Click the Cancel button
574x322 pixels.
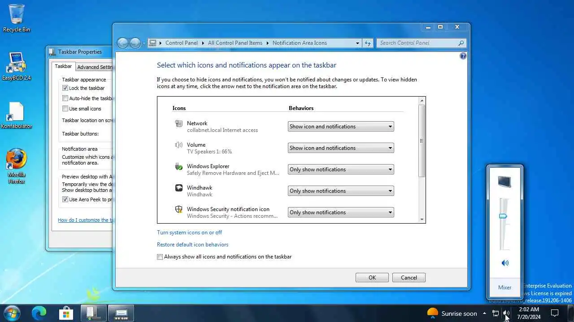pyautogui.click(x=409, y=278)
